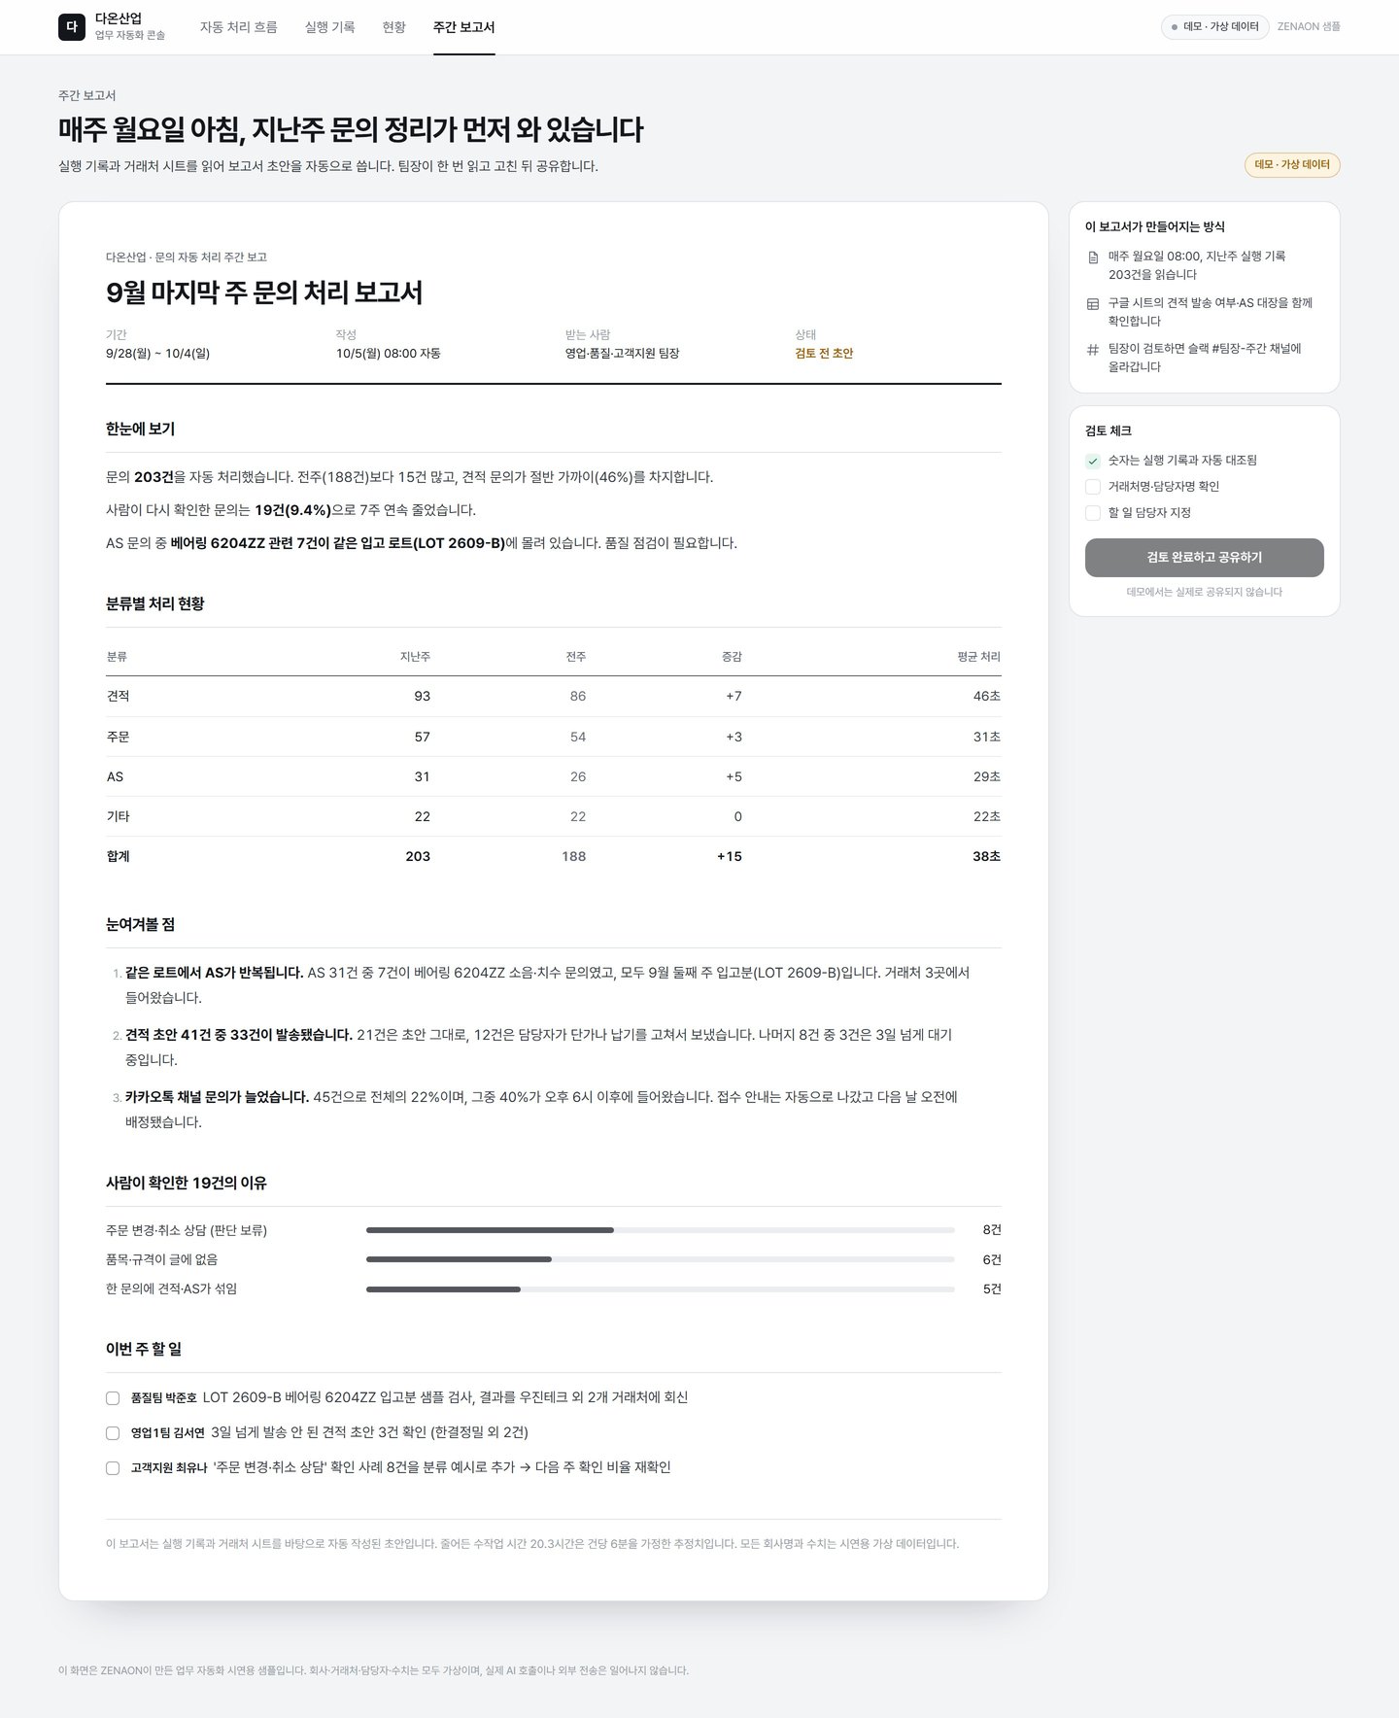Click the 주문 변경·취소 상담 progress bar
1399x1718 pixels.
(x=661, y=1230)
